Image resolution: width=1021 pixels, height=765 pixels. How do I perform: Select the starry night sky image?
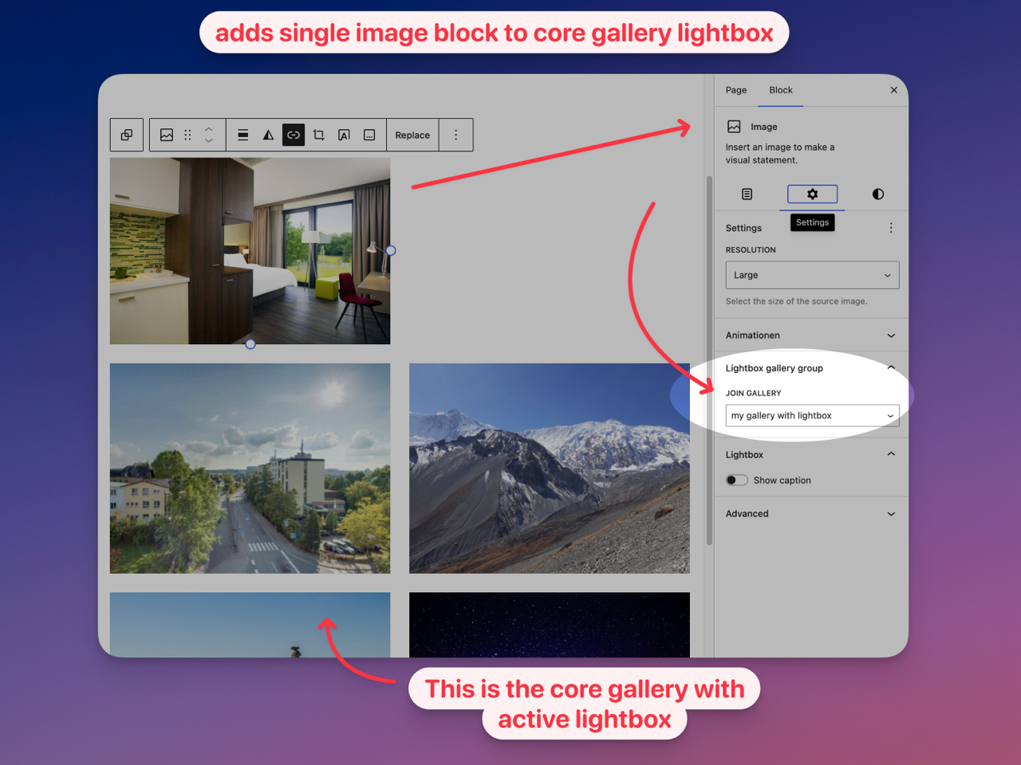550,625
